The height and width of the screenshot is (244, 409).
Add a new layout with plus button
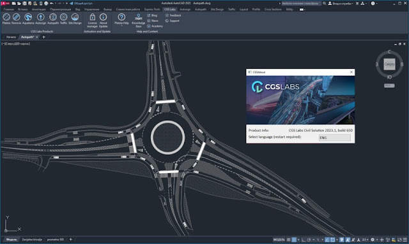(71, 240)
